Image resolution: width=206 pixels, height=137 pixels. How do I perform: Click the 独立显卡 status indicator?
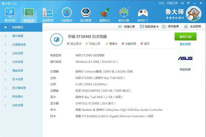[74, 44]
